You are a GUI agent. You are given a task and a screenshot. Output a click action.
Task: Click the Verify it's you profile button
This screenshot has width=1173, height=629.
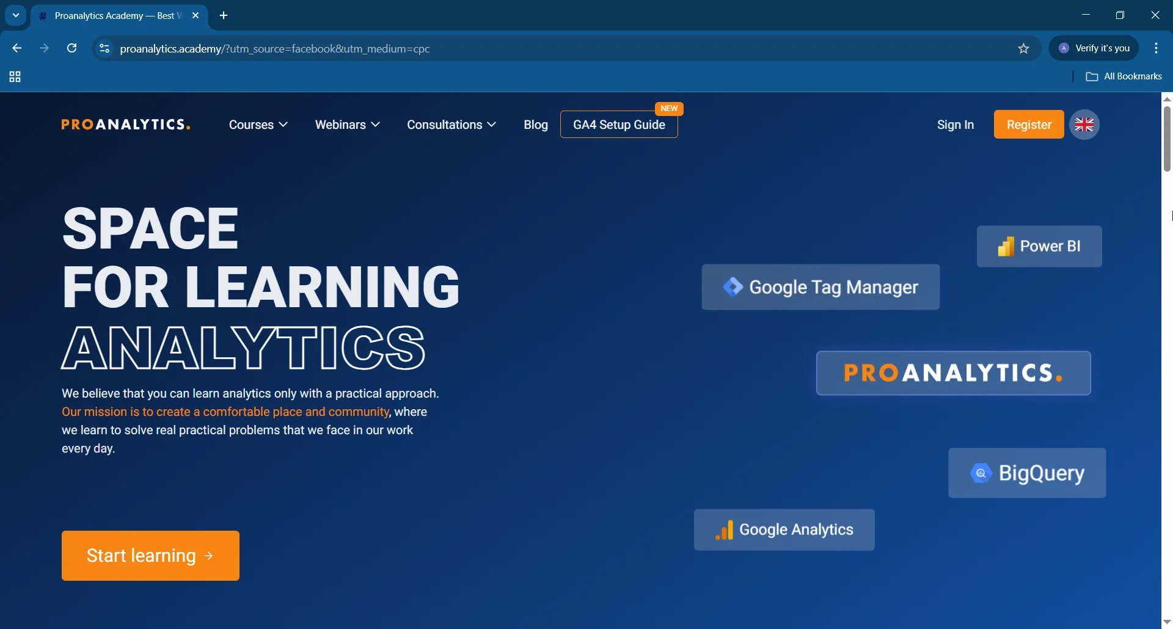click(x=1094, y=48)
